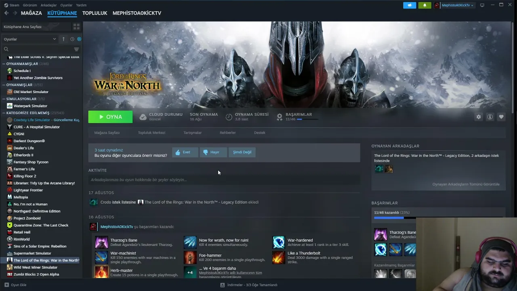Click the 11/46 progress bar beside BAŞARIMLAR
This screenshot has width=517, height=291.
tap(307, 119)
